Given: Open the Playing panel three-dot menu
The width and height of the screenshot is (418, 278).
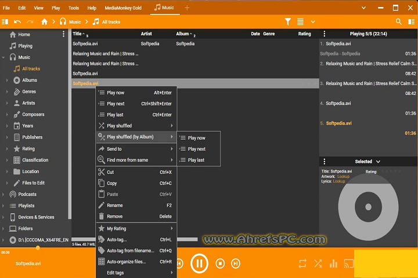Looking at the screenshot, I should tap(324, 34).
